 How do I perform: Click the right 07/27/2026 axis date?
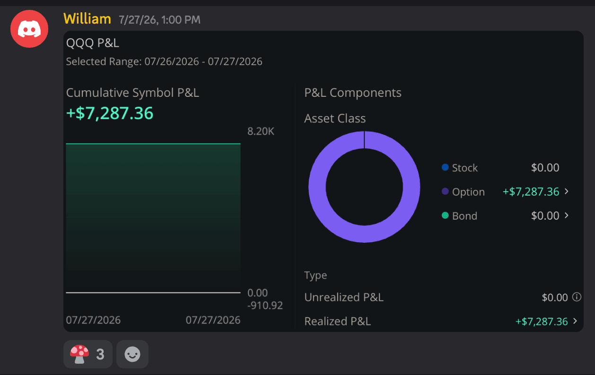pyautogui.click(x=213, y=320)
